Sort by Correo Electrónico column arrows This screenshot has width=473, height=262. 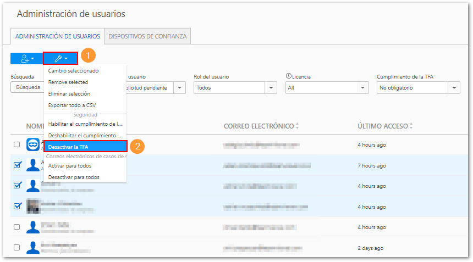pyautogui.click(x=298, y=126)
